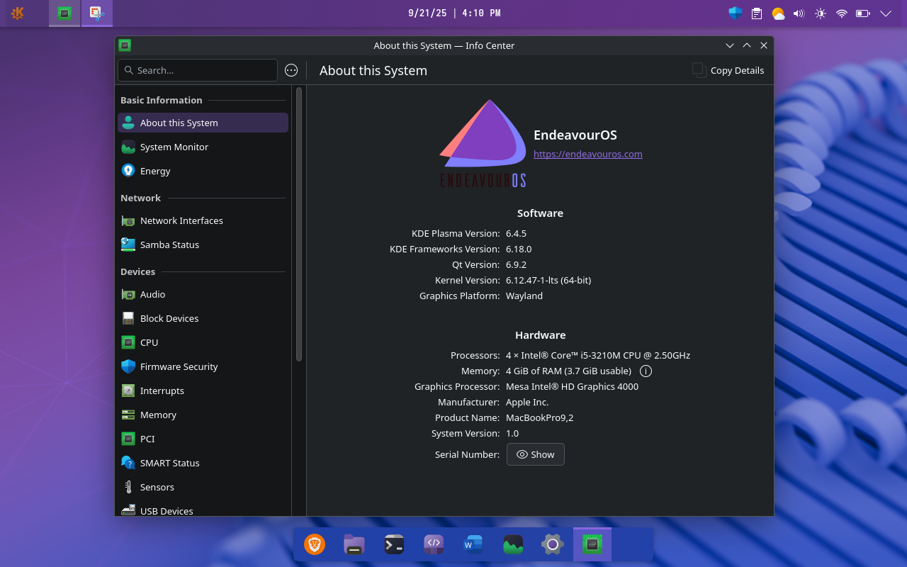
Task: Open Network Interfaces page
Action: click(x=181, y=220)
